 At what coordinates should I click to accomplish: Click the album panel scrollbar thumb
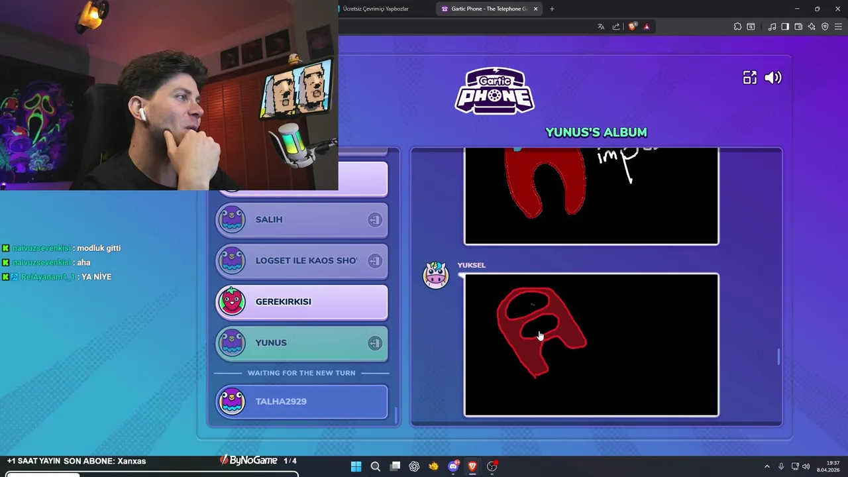pyautogui.click(x=778, y=356)
